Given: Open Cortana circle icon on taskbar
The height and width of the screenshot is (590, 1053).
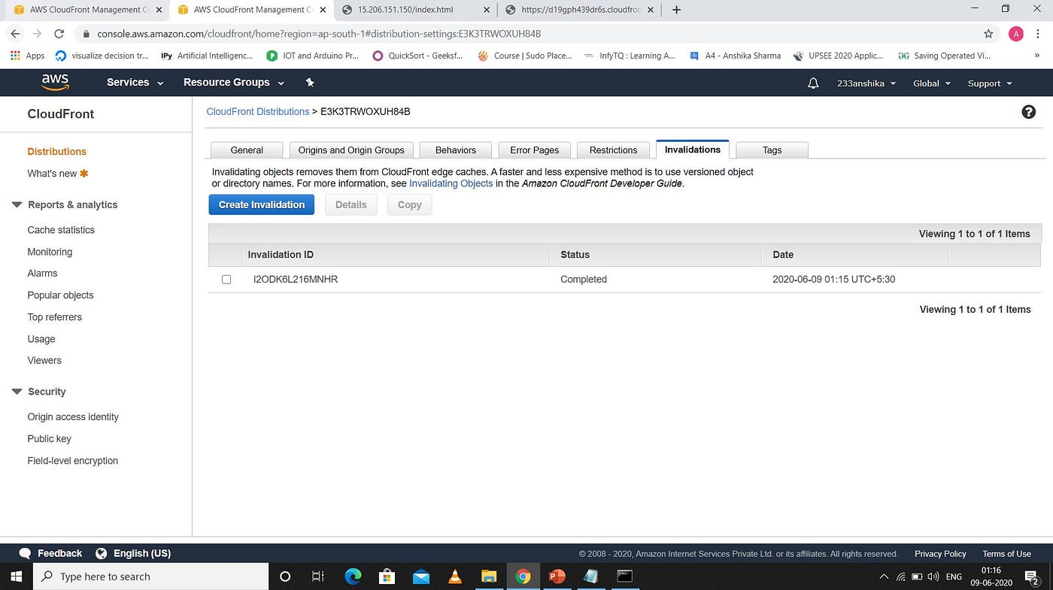Looking at the screenshot, I should click(x=285, y=576).
